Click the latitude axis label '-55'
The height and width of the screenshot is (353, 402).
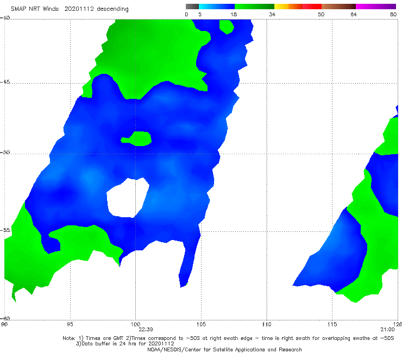pyautogui.click(x=5, y=230)
